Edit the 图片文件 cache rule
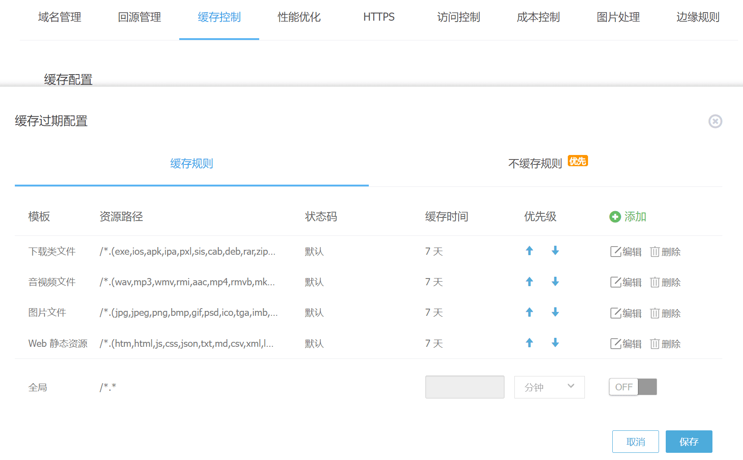The image size is (743, 460). [x=626, y=313]
